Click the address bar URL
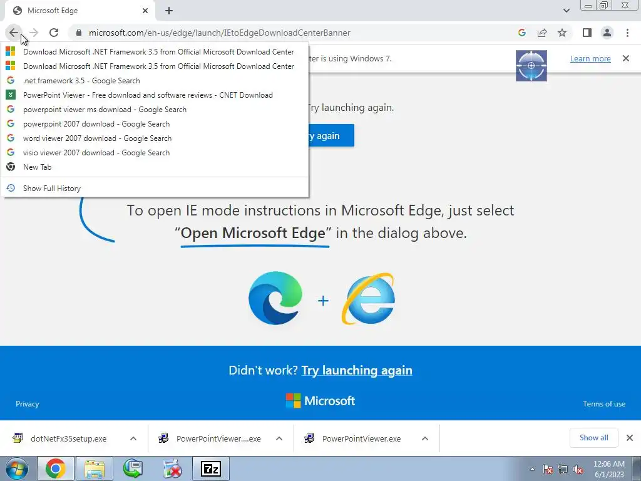This screenshot has width=641, height=481. click(220, 33)
